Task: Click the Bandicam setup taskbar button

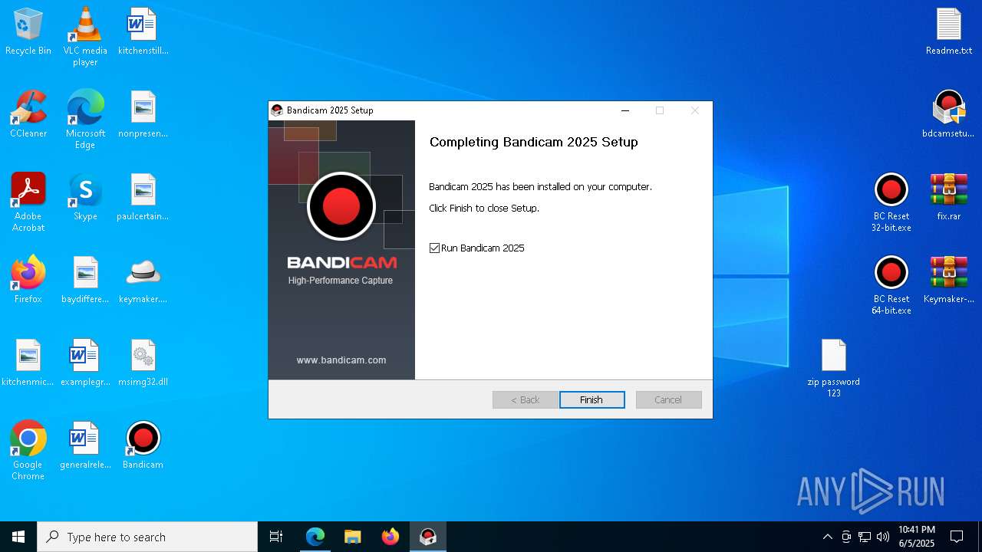Action: pyautogui.click(x=428, y=537)
